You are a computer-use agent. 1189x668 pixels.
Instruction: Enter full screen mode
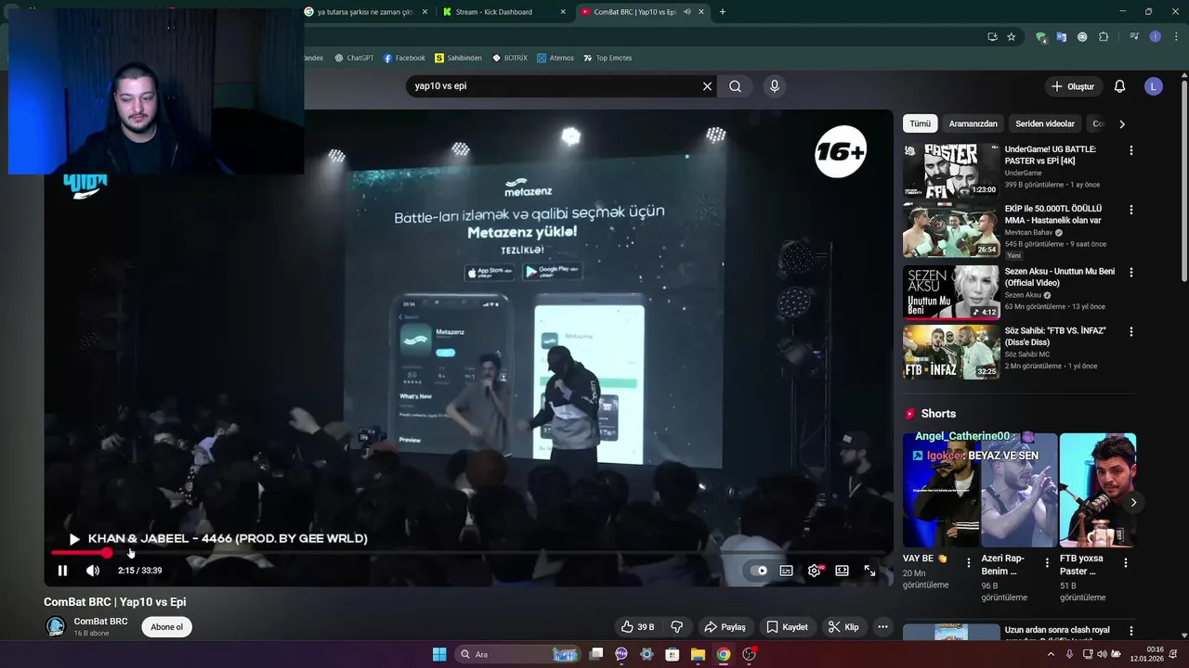(x=869, y=571)
